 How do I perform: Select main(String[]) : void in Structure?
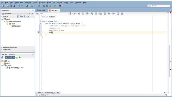(17, 68)
